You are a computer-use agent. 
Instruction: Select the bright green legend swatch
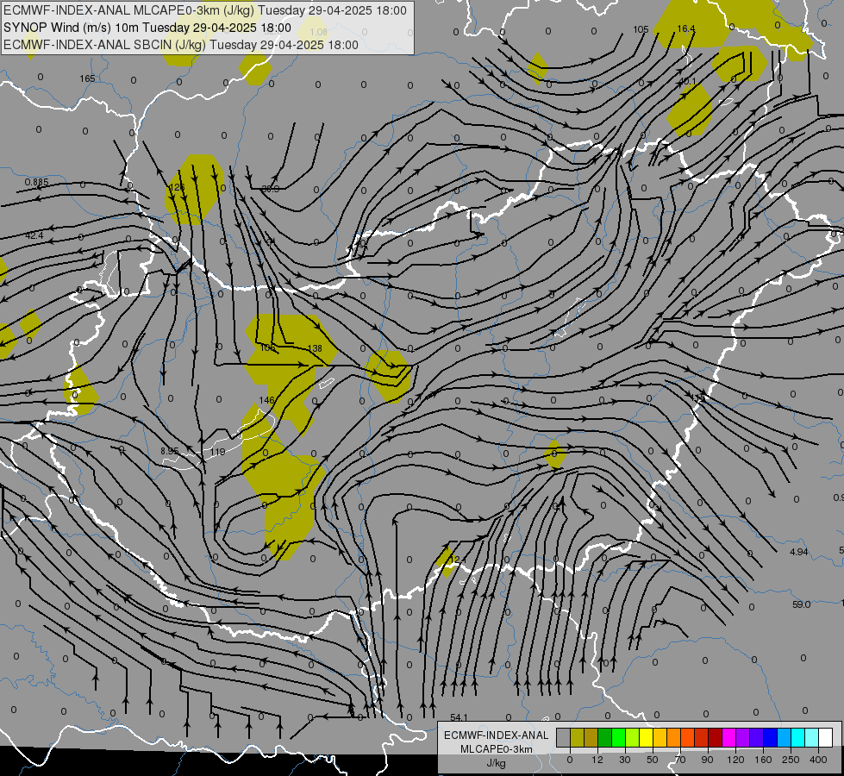coord(618,737)
